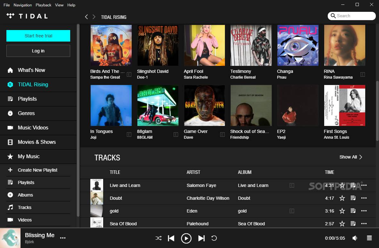
Task: Play Blissing Me
Action: tap(186, 238)
